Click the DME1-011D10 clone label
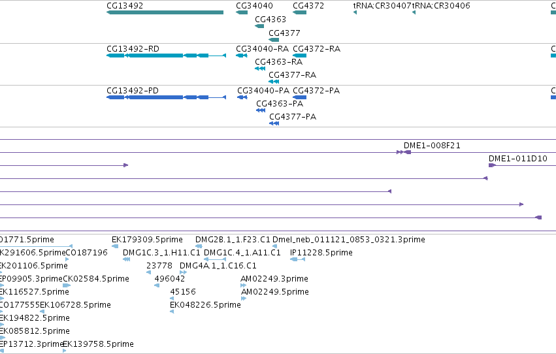556x354 pixels. (517, 159)
